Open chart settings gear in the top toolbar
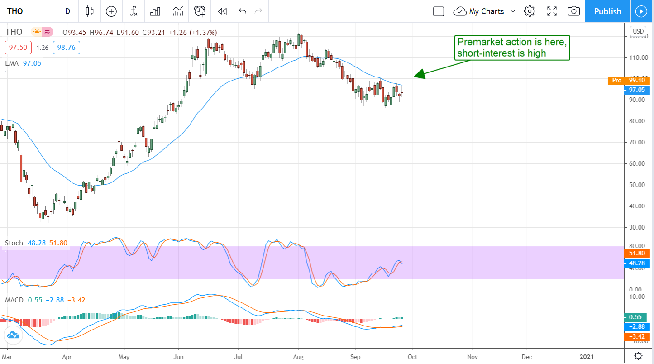Image resolution: width=654 pixels, height=364 pixels. (x=530, y=11)
